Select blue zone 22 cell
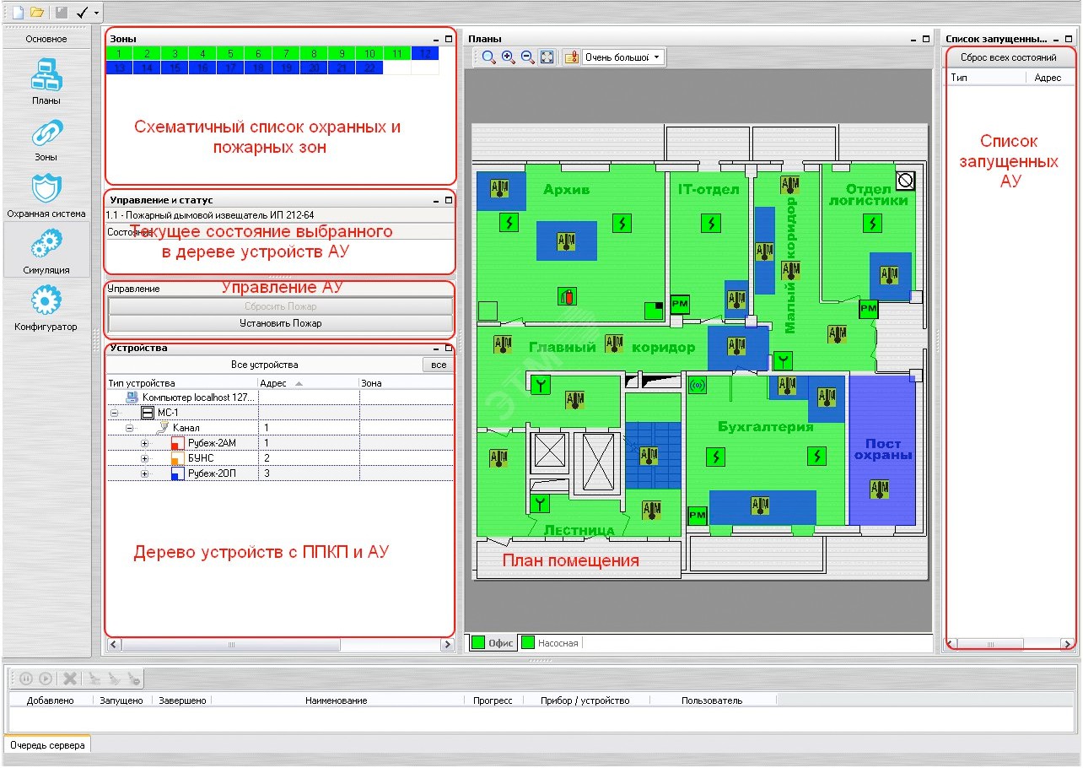 coord(369,68)
